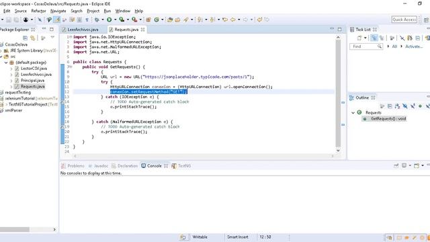Open the Run button dropdown arrow
This screenshot has height=242, width=430.
[x=115, y=19]
